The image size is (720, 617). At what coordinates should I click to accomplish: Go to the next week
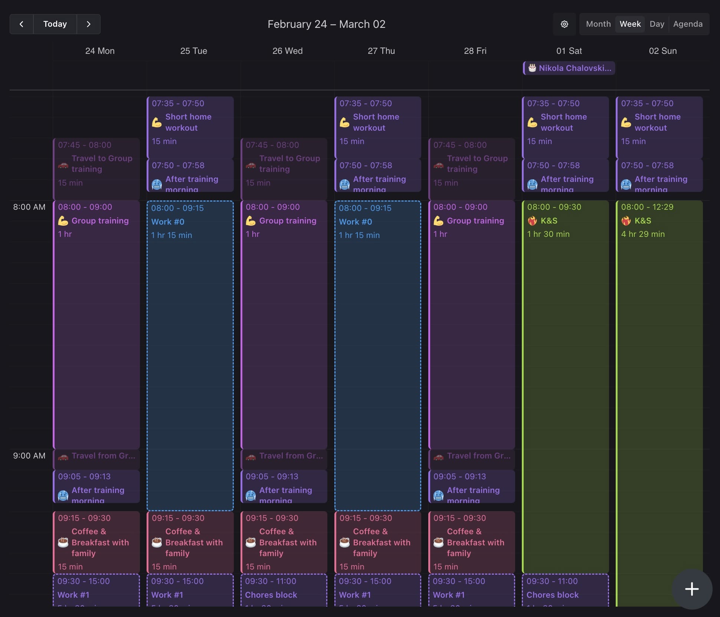pos(88,24)
